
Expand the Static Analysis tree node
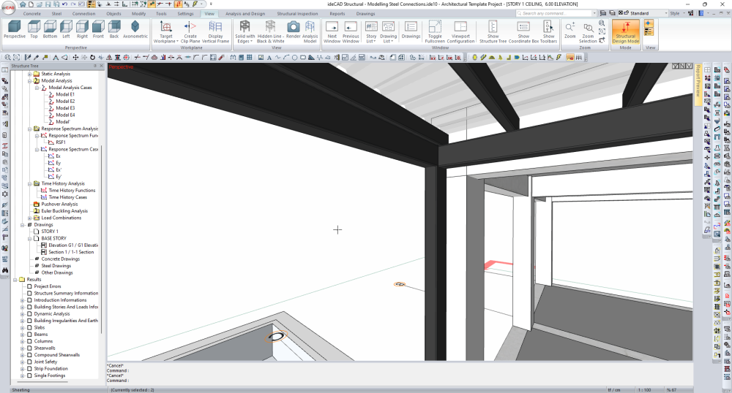pyautogui.click(x=29, y=74)
